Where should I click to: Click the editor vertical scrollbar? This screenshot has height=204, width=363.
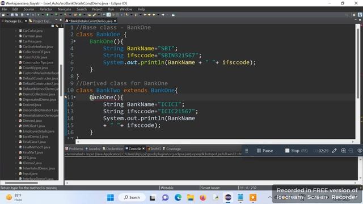(358, 63)
